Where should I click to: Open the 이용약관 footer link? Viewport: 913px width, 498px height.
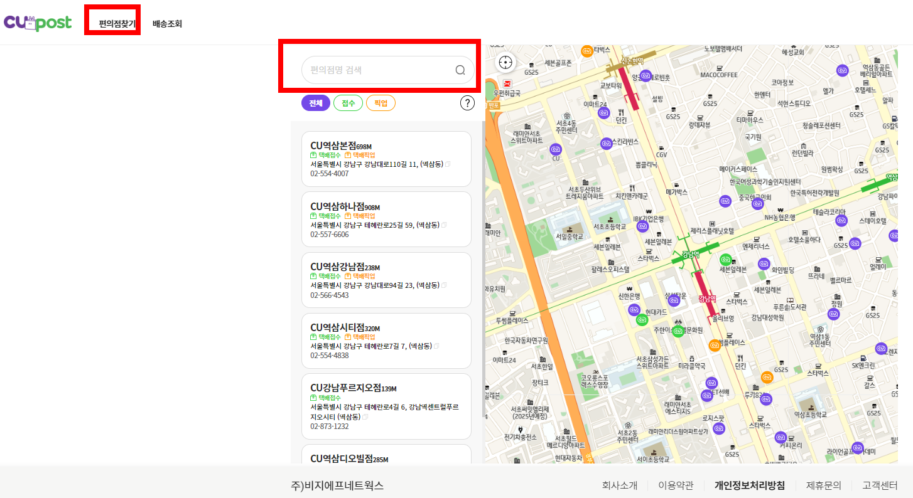click(676, 485)
